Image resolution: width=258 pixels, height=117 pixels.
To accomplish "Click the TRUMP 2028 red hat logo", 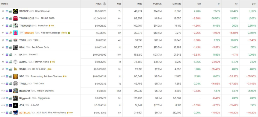I will [x=16, y=18].
